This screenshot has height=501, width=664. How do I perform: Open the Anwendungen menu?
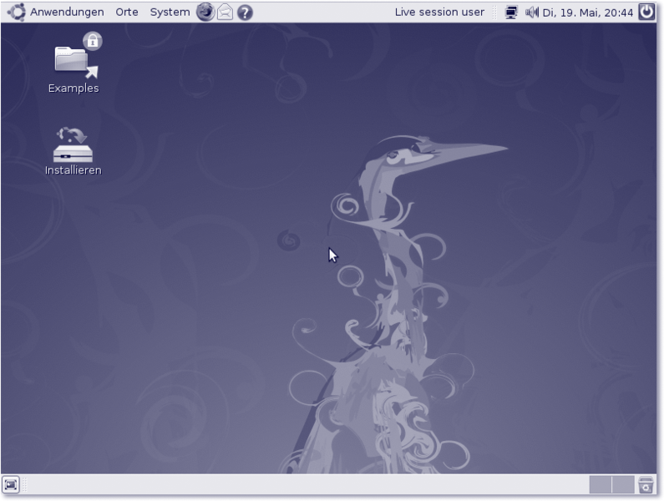[67, 12]
